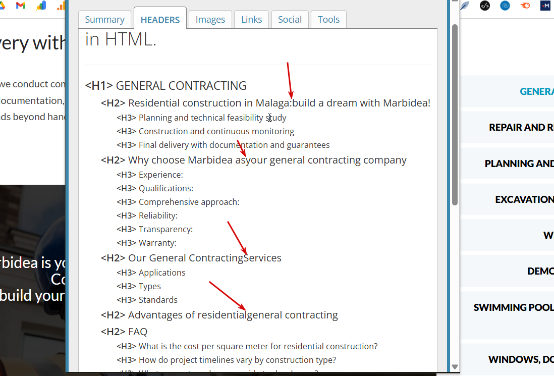This screenshot has width=554, height=376.
Task: Open the Google Drive bookmark icon
Action: 2,6
